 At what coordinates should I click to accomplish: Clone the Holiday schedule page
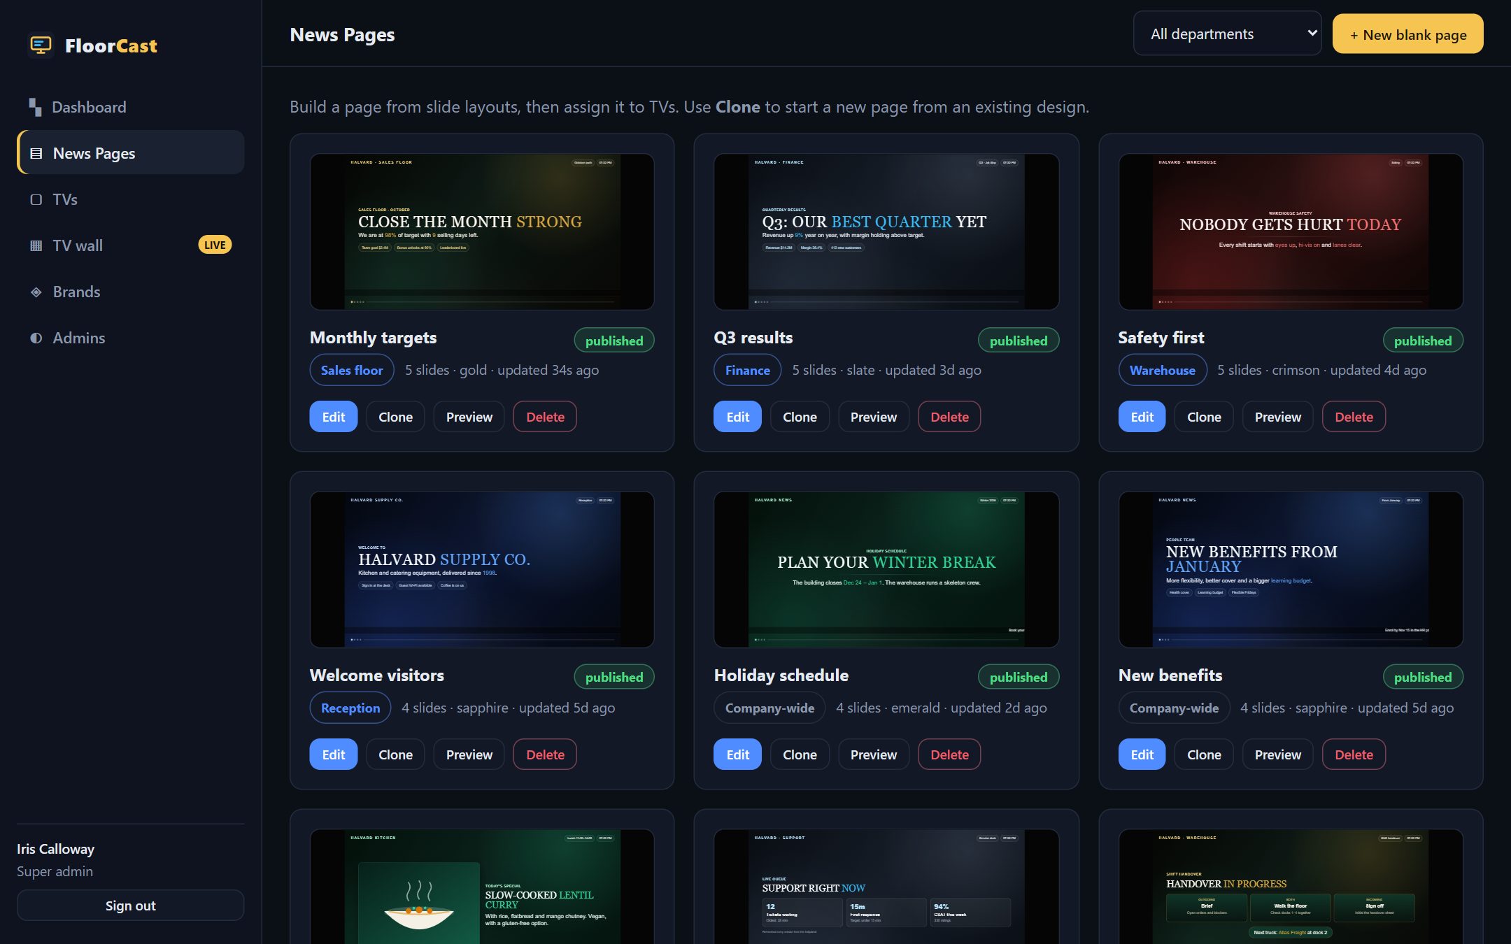click(800, 755)
